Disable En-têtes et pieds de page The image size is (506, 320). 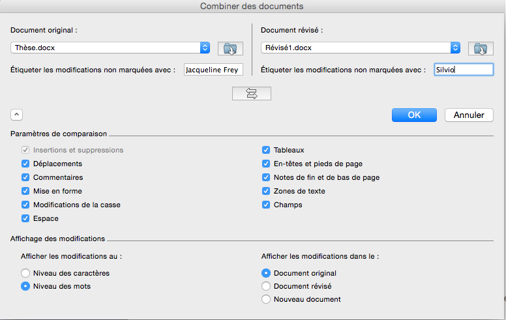(x=266, y=164)
